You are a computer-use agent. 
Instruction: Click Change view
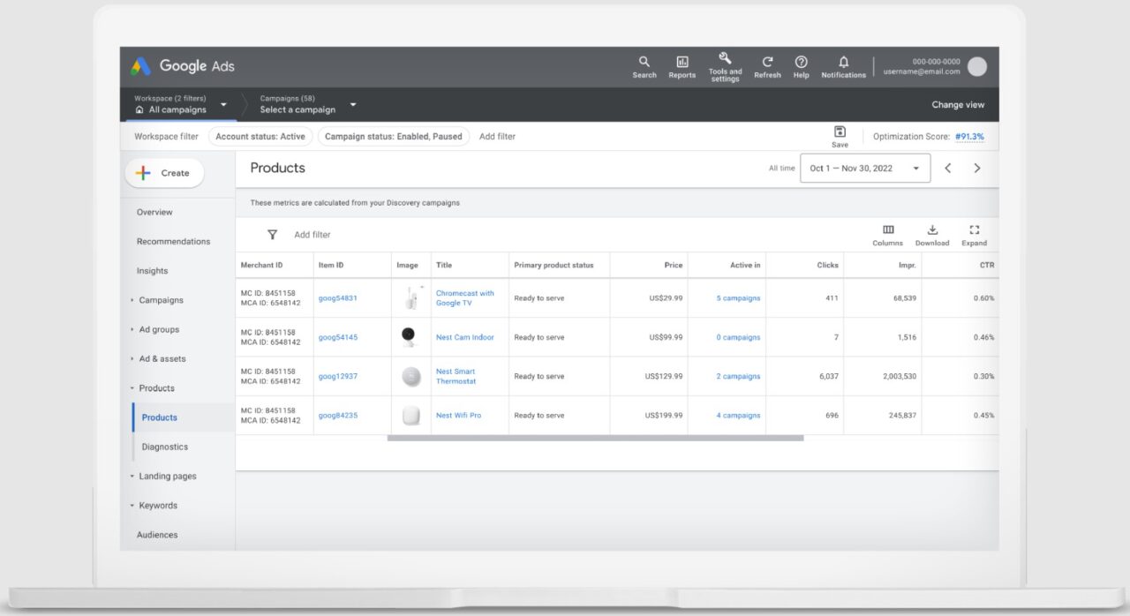coord(958,104)
